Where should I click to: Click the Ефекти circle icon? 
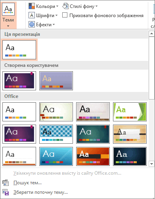pyautogui.click(x=32, y=24)
